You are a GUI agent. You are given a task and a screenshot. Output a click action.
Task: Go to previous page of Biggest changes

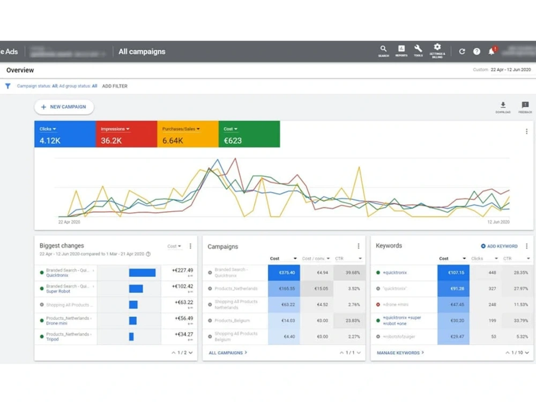pos(174,353)
